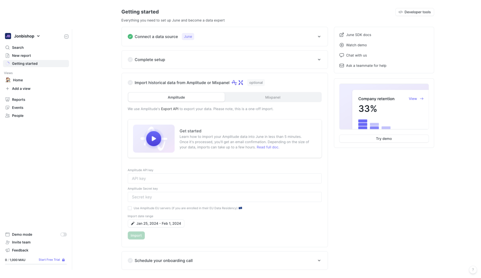This screenshot has height=278, width=481.
Task: Play the Get started tutorial video
Action: [x=154, y=139]
